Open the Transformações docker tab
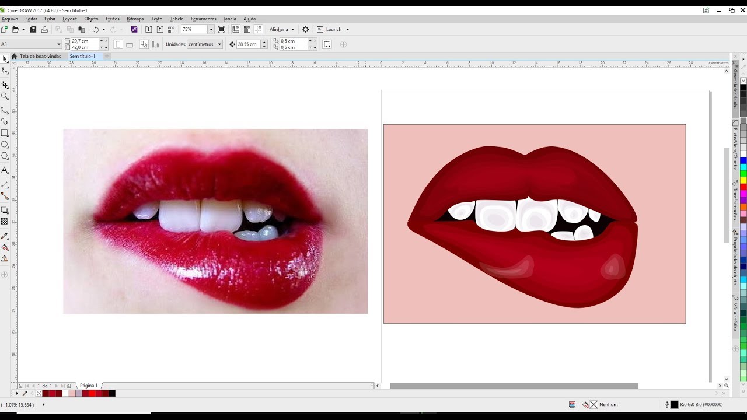 (735, 202)
